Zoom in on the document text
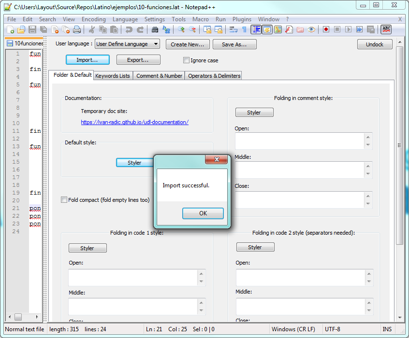 (x=181, y=29)
